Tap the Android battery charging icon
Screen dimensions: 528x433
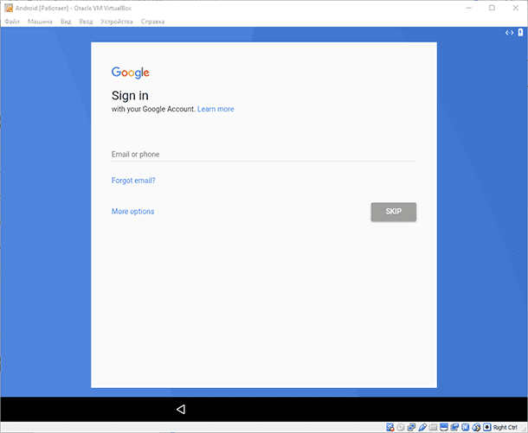coord(520,32)
